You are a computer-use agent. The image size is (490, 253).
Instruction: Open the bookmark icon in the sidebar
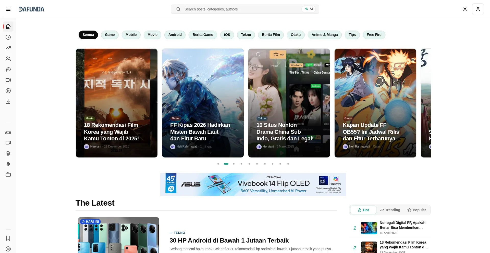pos(8,238)
